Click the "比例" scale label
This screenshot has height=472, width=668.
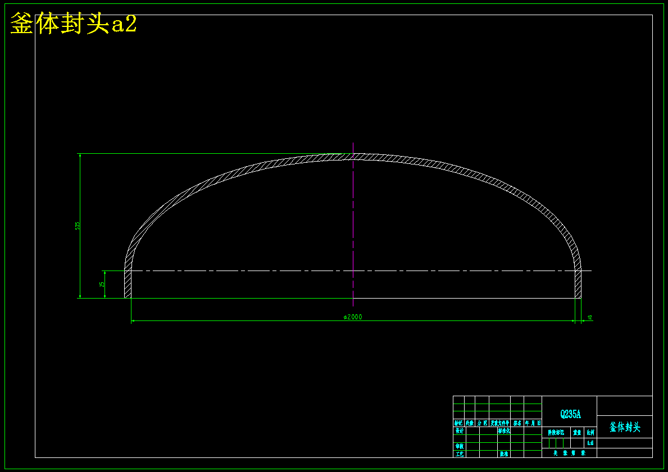pyautogui.click(x=590, y=432)
